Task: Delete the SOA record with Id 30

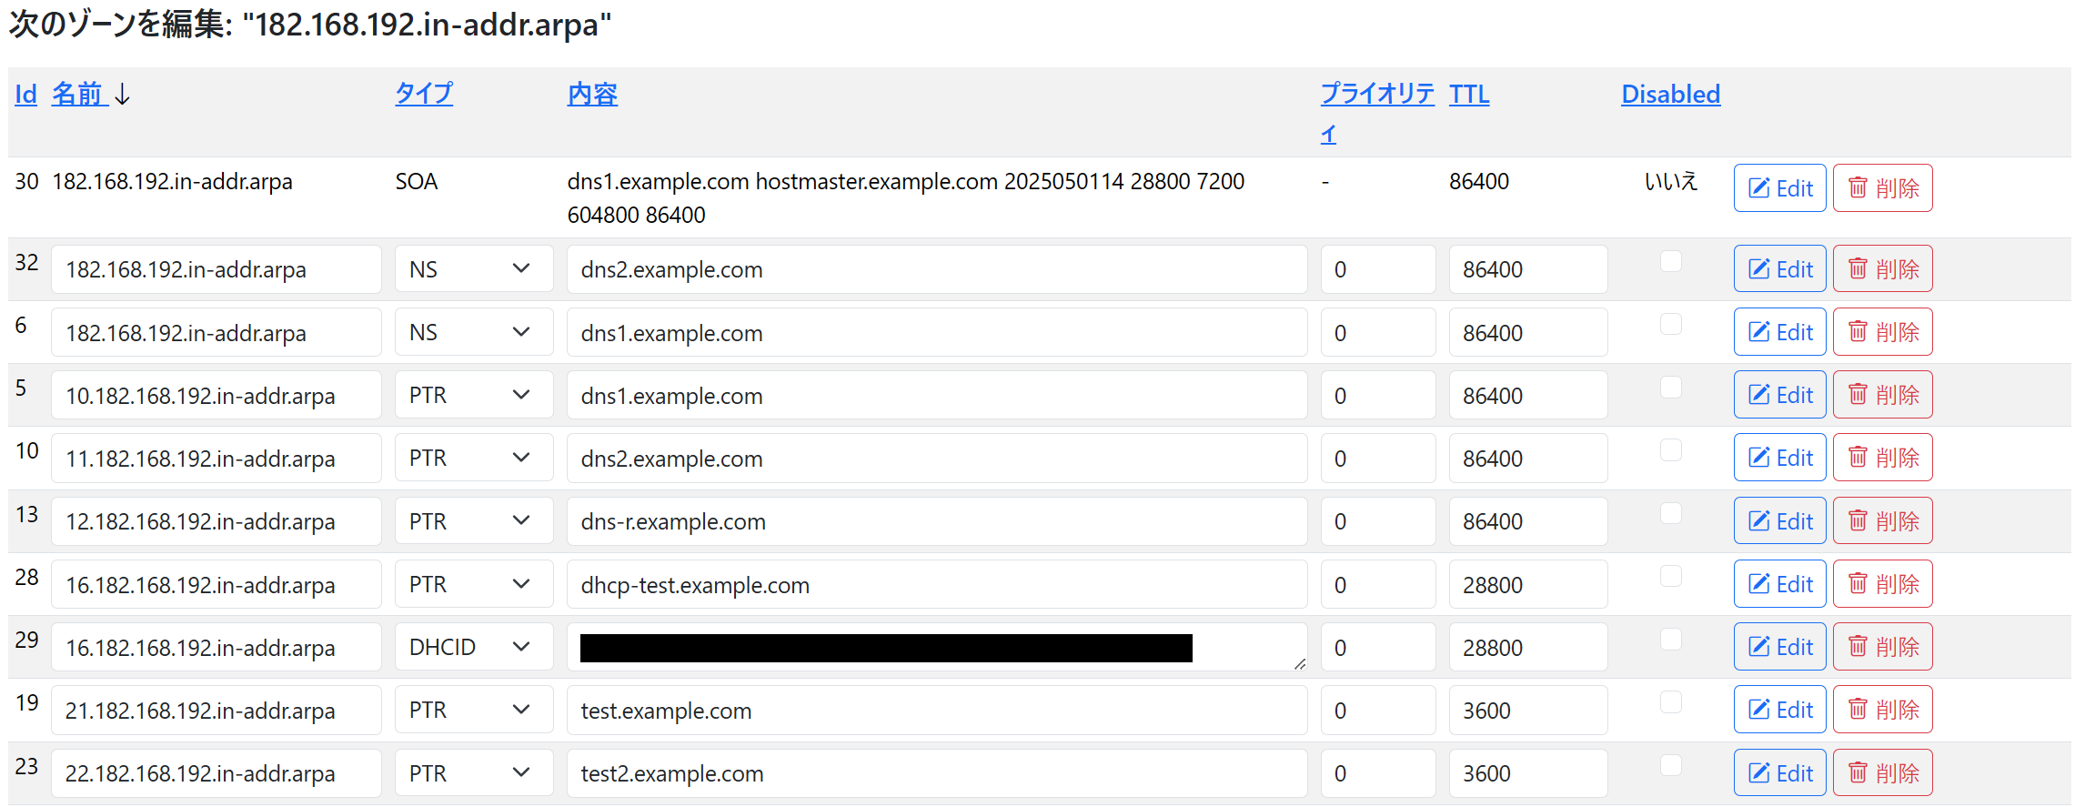Action: pyautogui.click(x=1882, y=188)
